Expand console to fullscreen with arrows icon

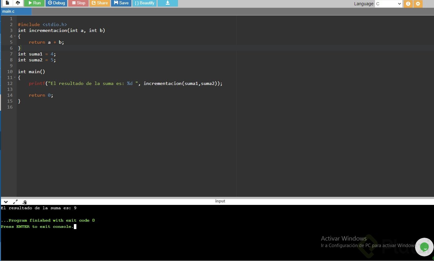[15, 202]
